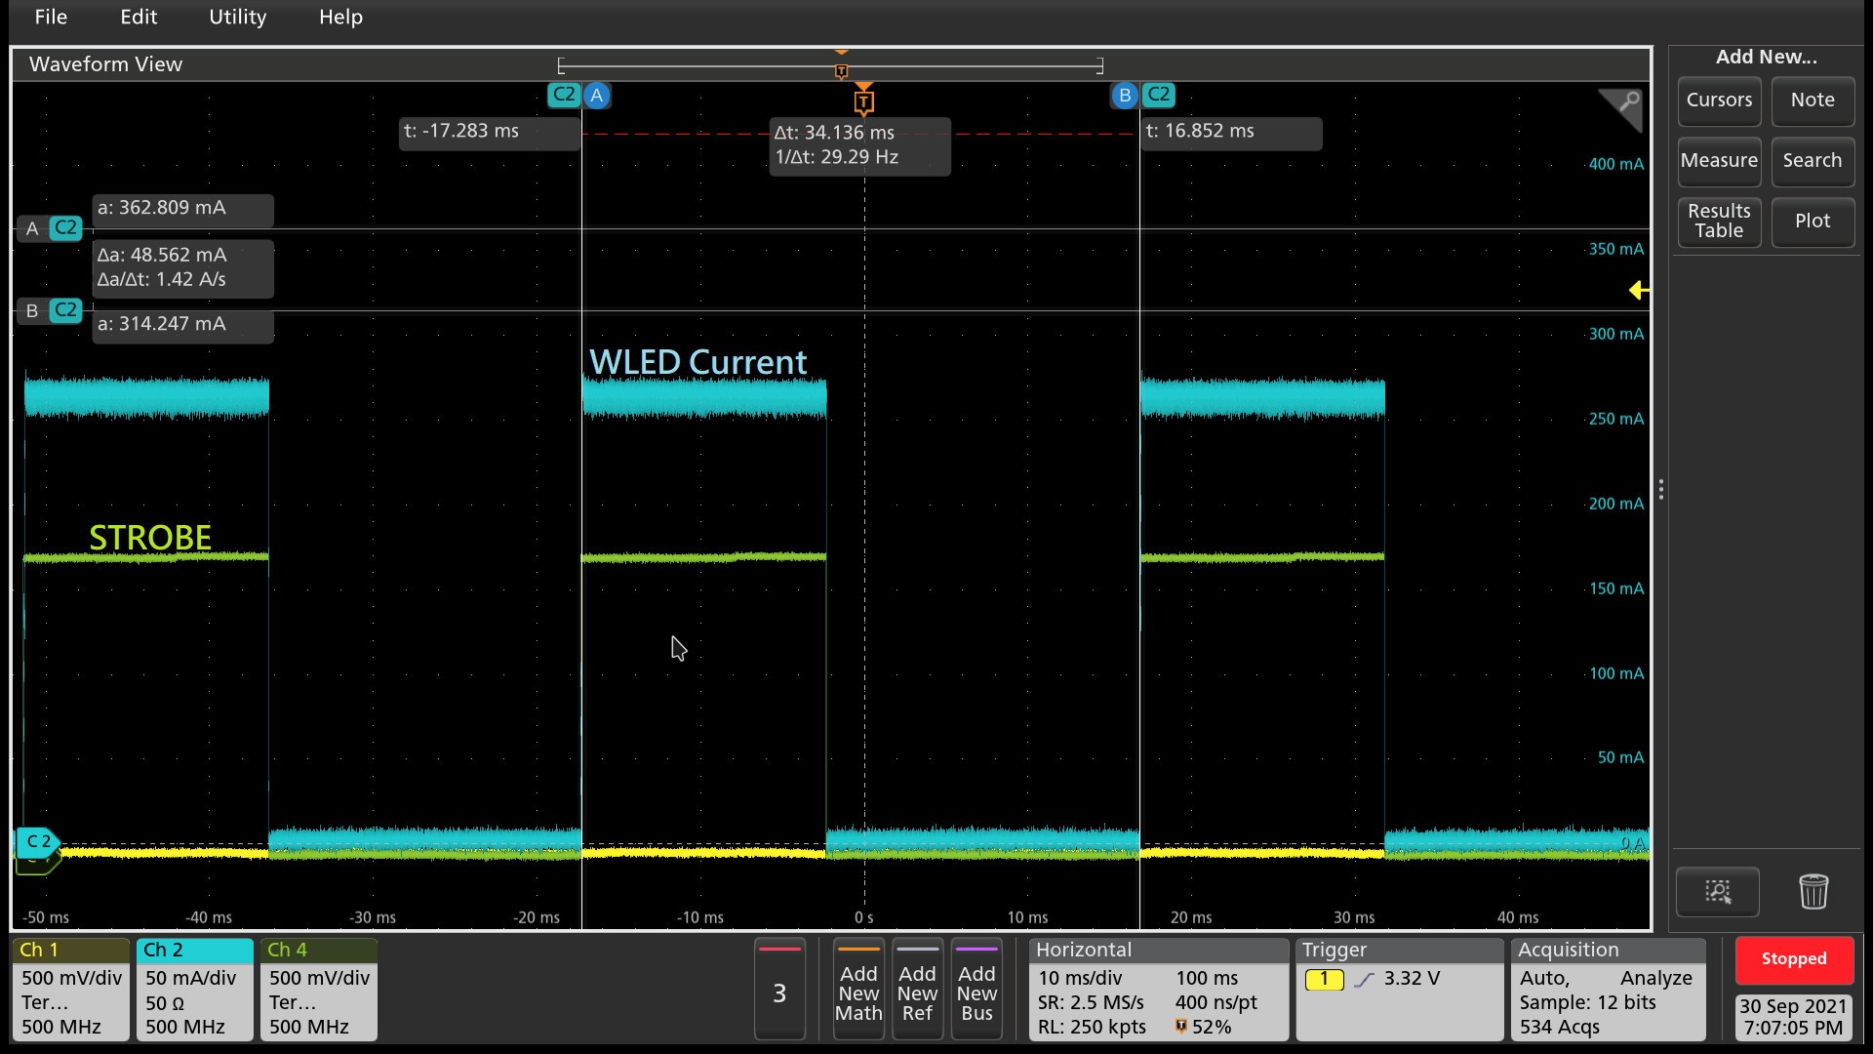Toggle the Ch 2 channel badge
The width and height of the screenshot is (1873, 1054).
(x=194, y=989)
